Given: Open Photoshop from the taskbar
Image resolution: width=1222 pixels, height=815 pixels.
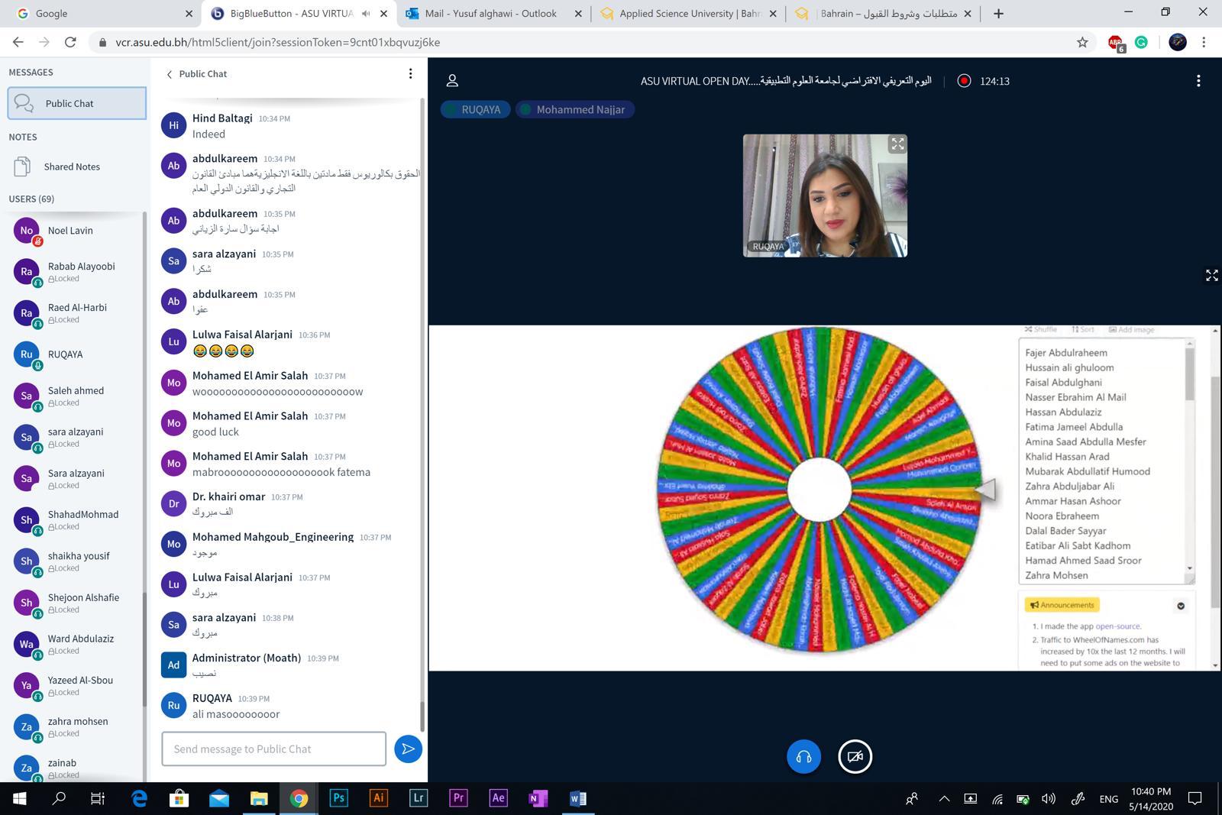Looking at the screenshot, I should pyautogui.click(x=338, y=798).
